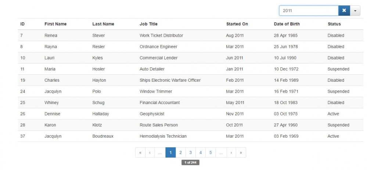Open the search options dropdown caret
This screenshot has width=367, height=170.
355,11
